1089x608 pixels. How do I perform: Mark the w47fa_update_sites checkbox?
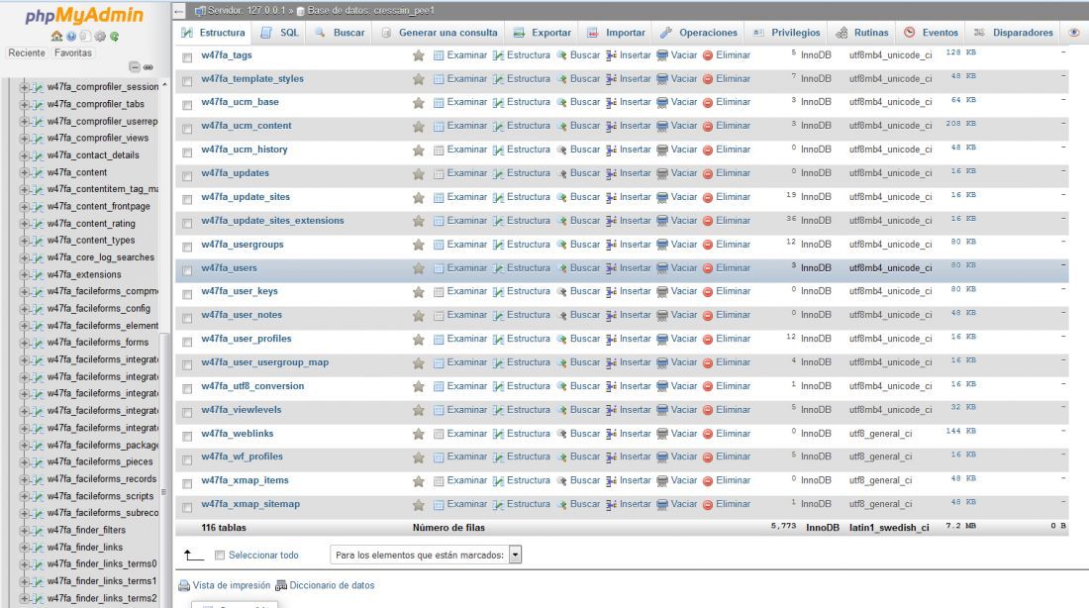(187, 199)
